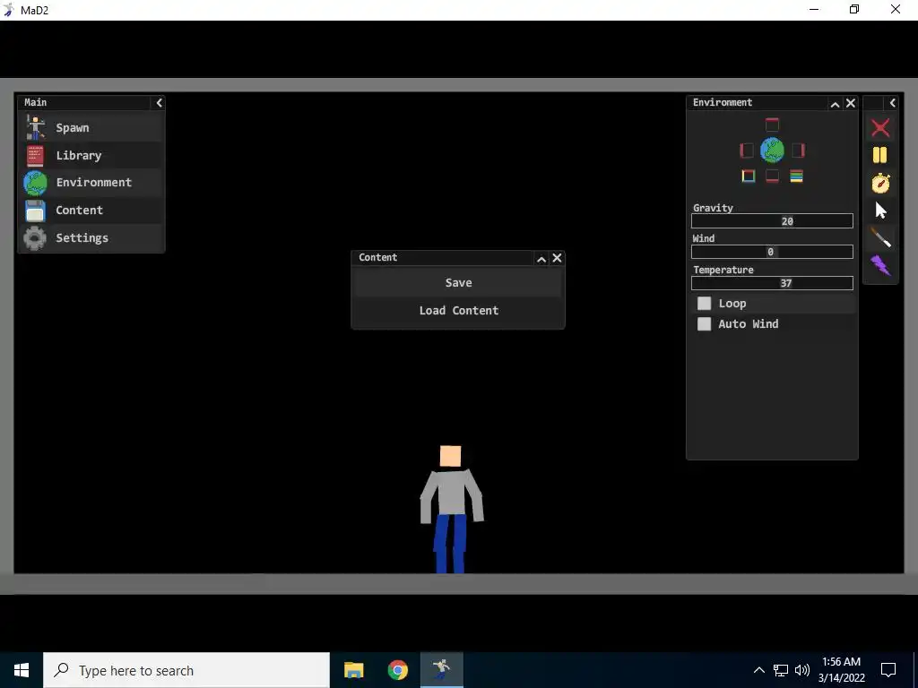Select the stopwatch slow-motion tool
Viewport: 918px width, 688px height.
(880, 183)
